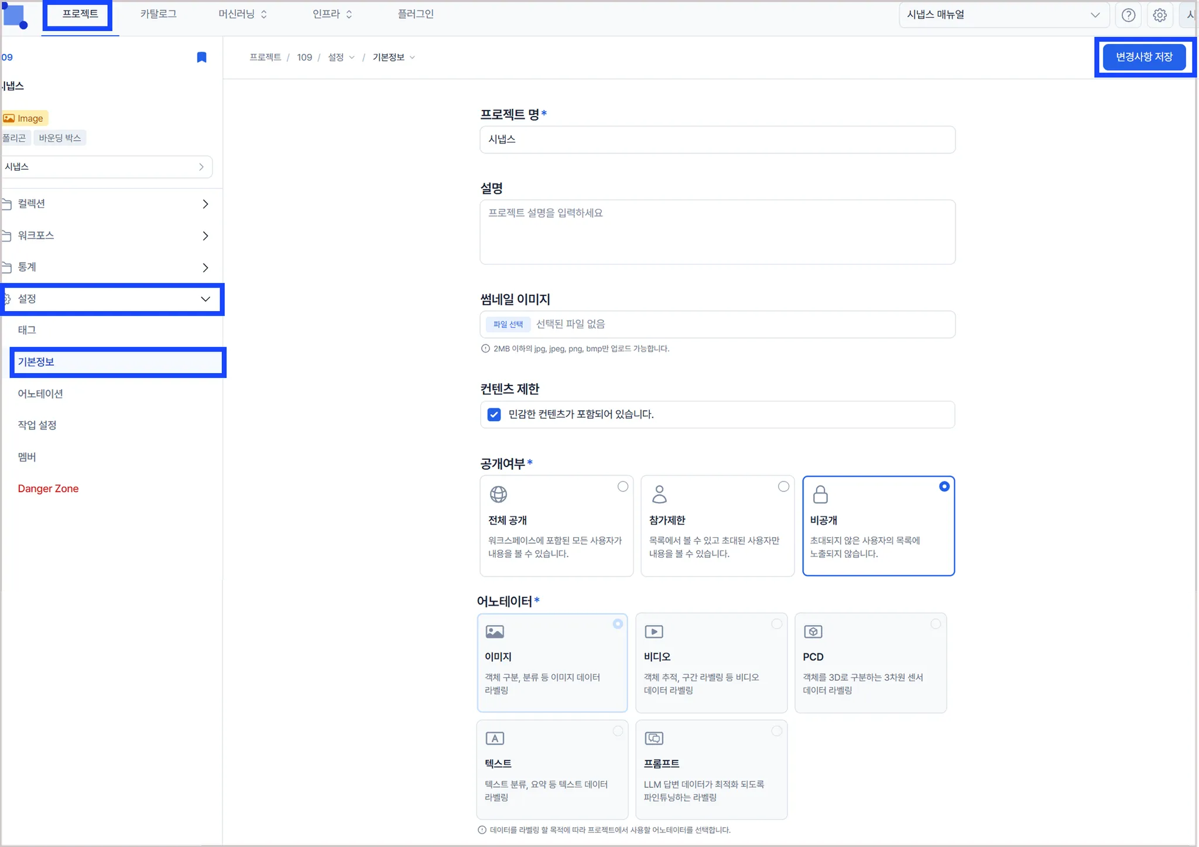The width and height of the screenshot is (1199, 847).
Task: Select the 전체 공개 radio button
Action: tap(622, 487)
